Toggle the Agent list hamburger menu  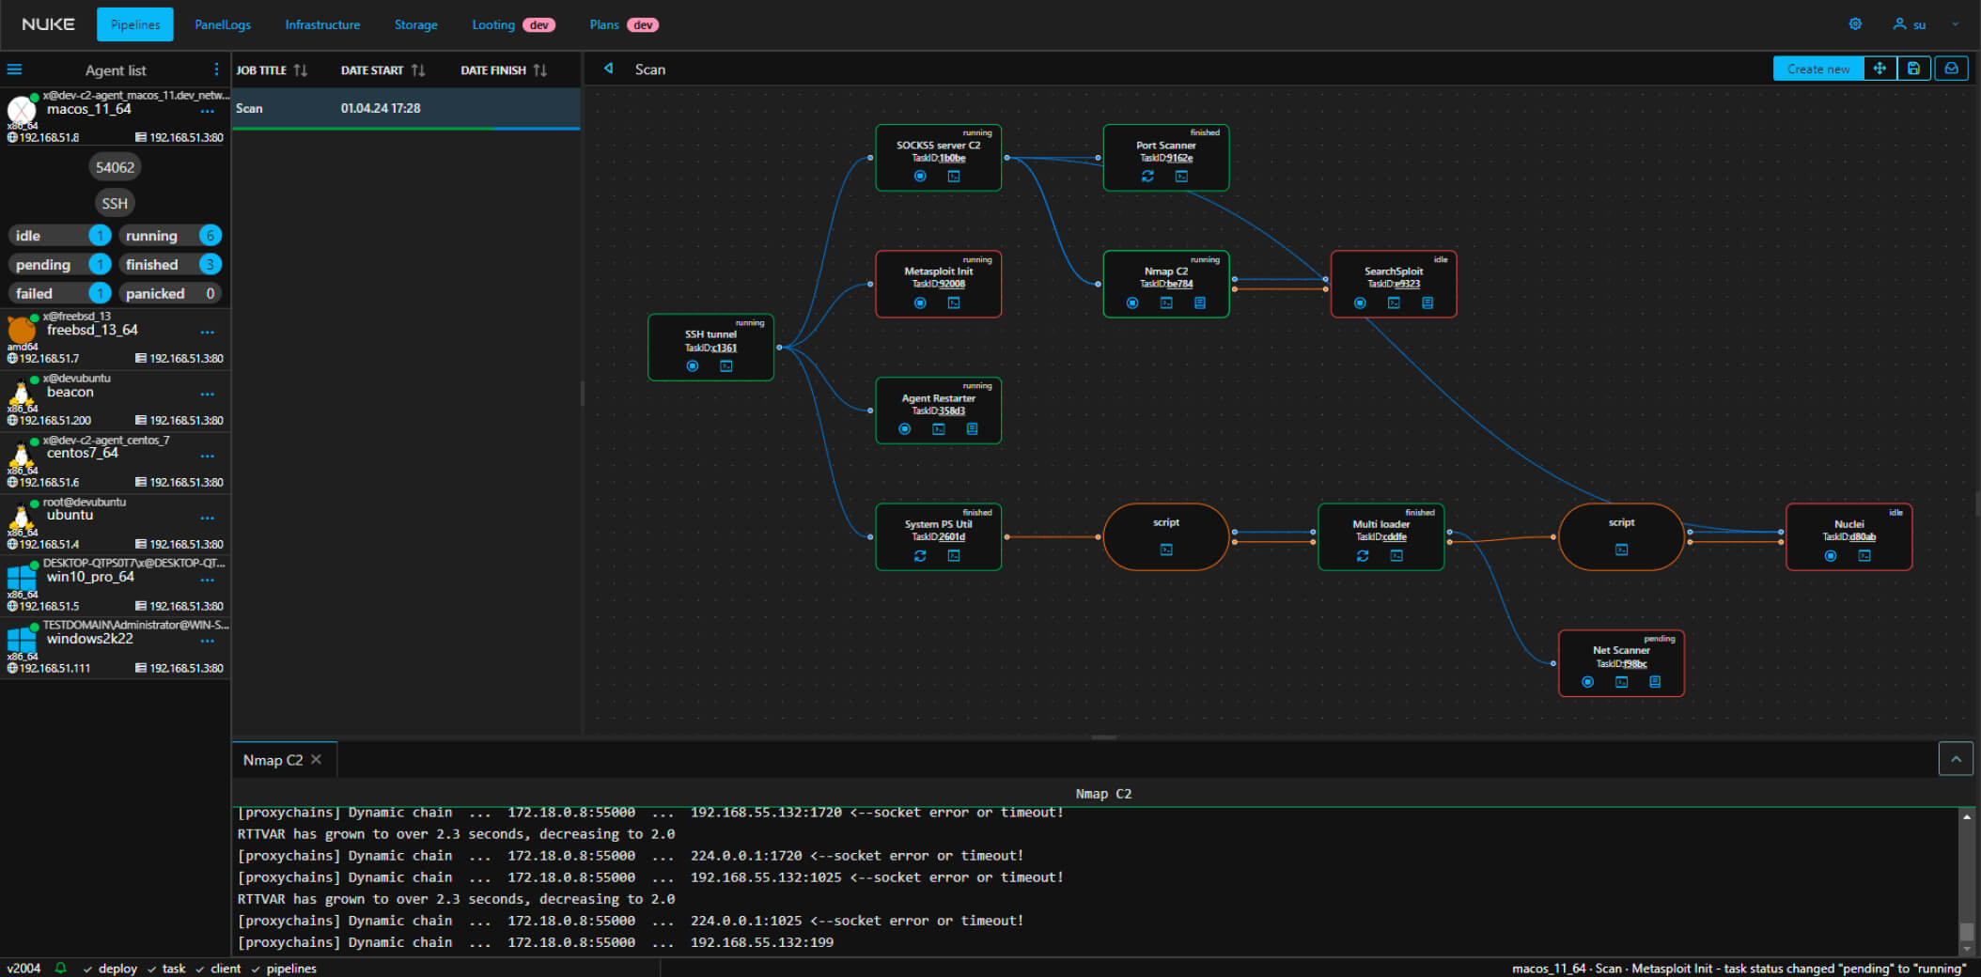click(x=14, y=70)
